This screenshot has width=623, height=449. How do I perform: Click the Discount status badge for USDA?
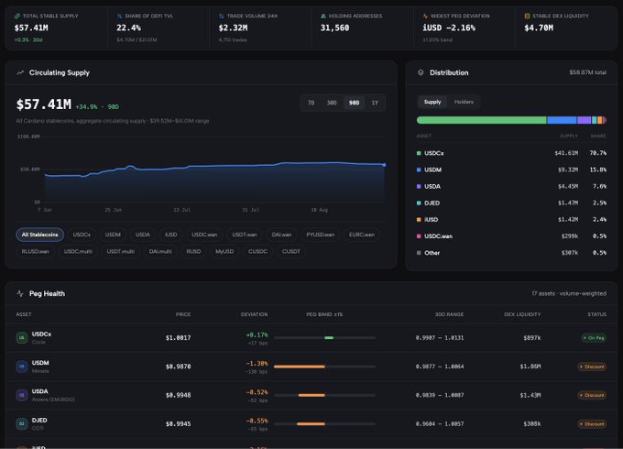pyautogui.click(x=592, y=395)
